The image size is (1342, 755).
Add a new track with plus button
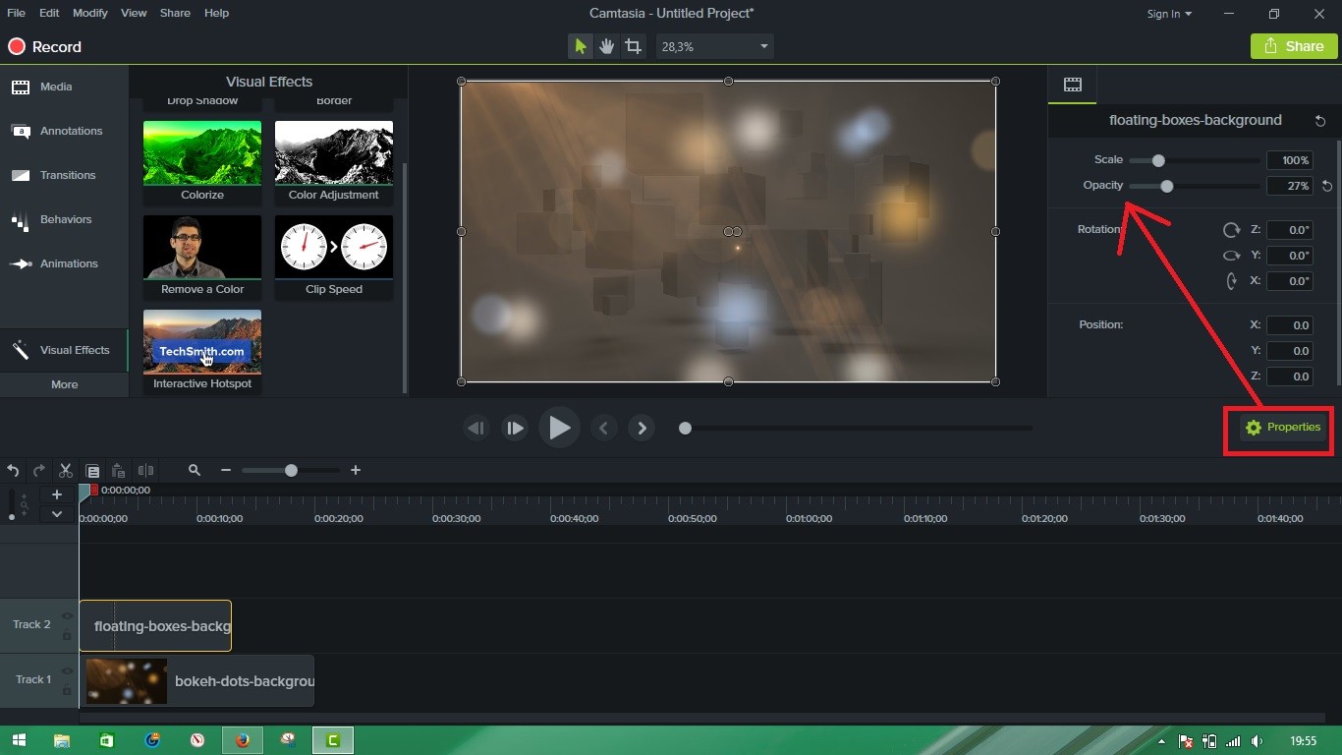point(57,494)
